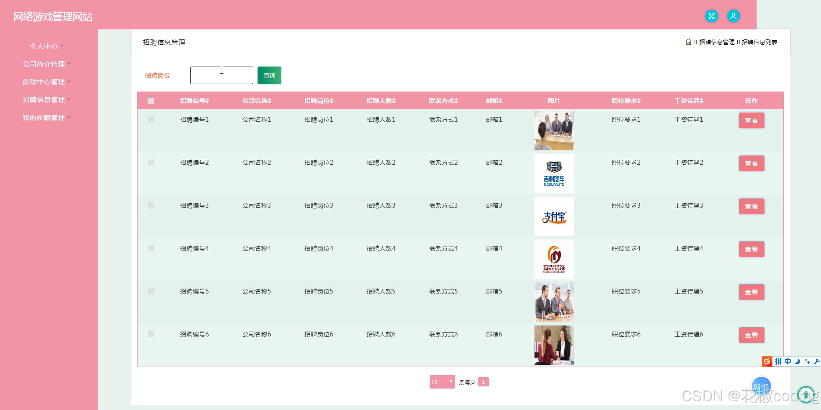
Task: View details of 招聘编号2 row
Action: tap(751, 163)
